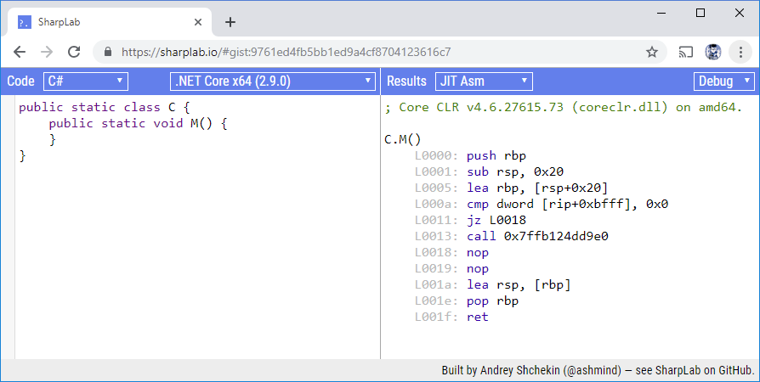
Task: Click the Core CLR version comment line
Action: 564,107
